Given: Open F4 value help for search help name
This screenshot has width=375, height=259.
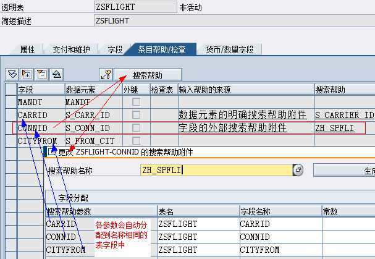Looking at the screenshot, I should click(298, 170).
